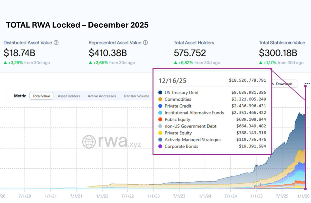Click the US Treasury Debt color dot
The image size is (311, 203).
click(x=160, y=93)
